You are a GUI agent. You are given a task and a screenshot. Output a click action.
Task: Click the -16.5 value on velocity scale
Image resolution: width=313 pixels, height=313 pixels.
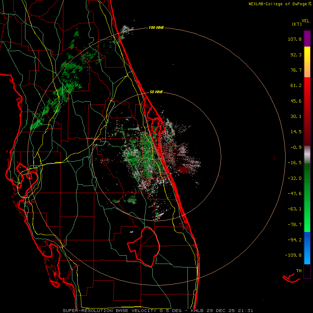tap(295, 163)
